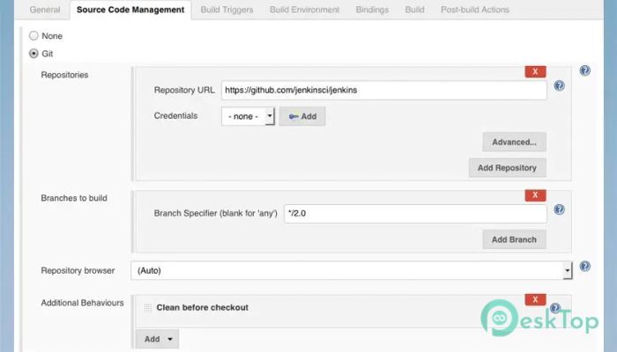The height and width of the screenshot is (352, 617).
Task: Open help for the Repository URL field
Action: coord(559,85)
